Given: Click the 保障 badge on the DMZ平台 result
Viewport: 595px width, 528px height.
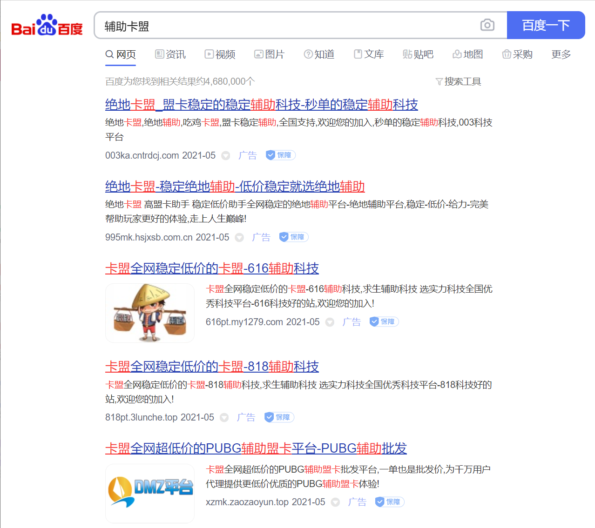Looking at the screenshot, I should click(x=389, y=502).
